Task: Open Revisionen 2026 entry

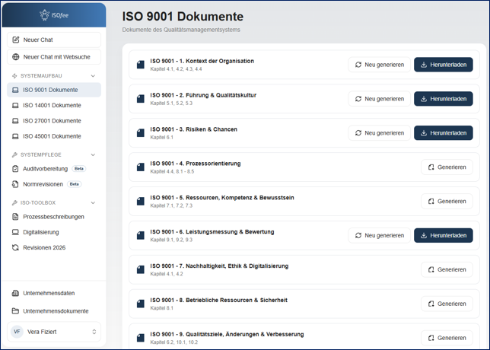Action: [x=54, y=247]
